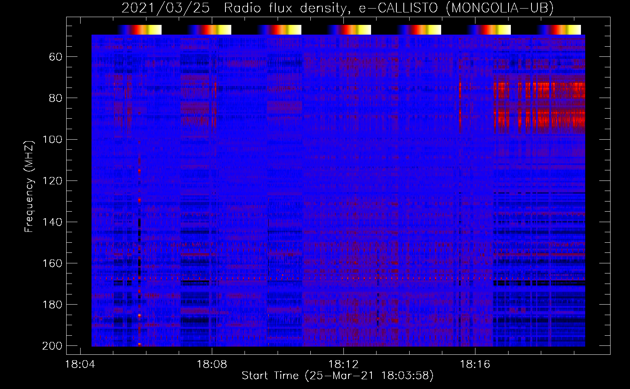Click the 100 MHz frequency tick label
The image size is (630, 389).
pyautogui.click(x=52, y=139)
